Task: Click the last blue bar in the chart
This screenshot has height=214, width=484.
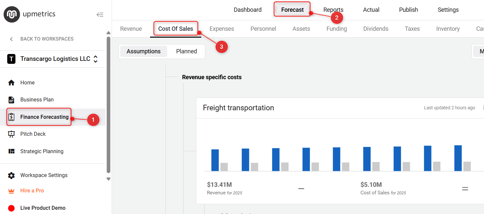Action: [x=458, y=158]
